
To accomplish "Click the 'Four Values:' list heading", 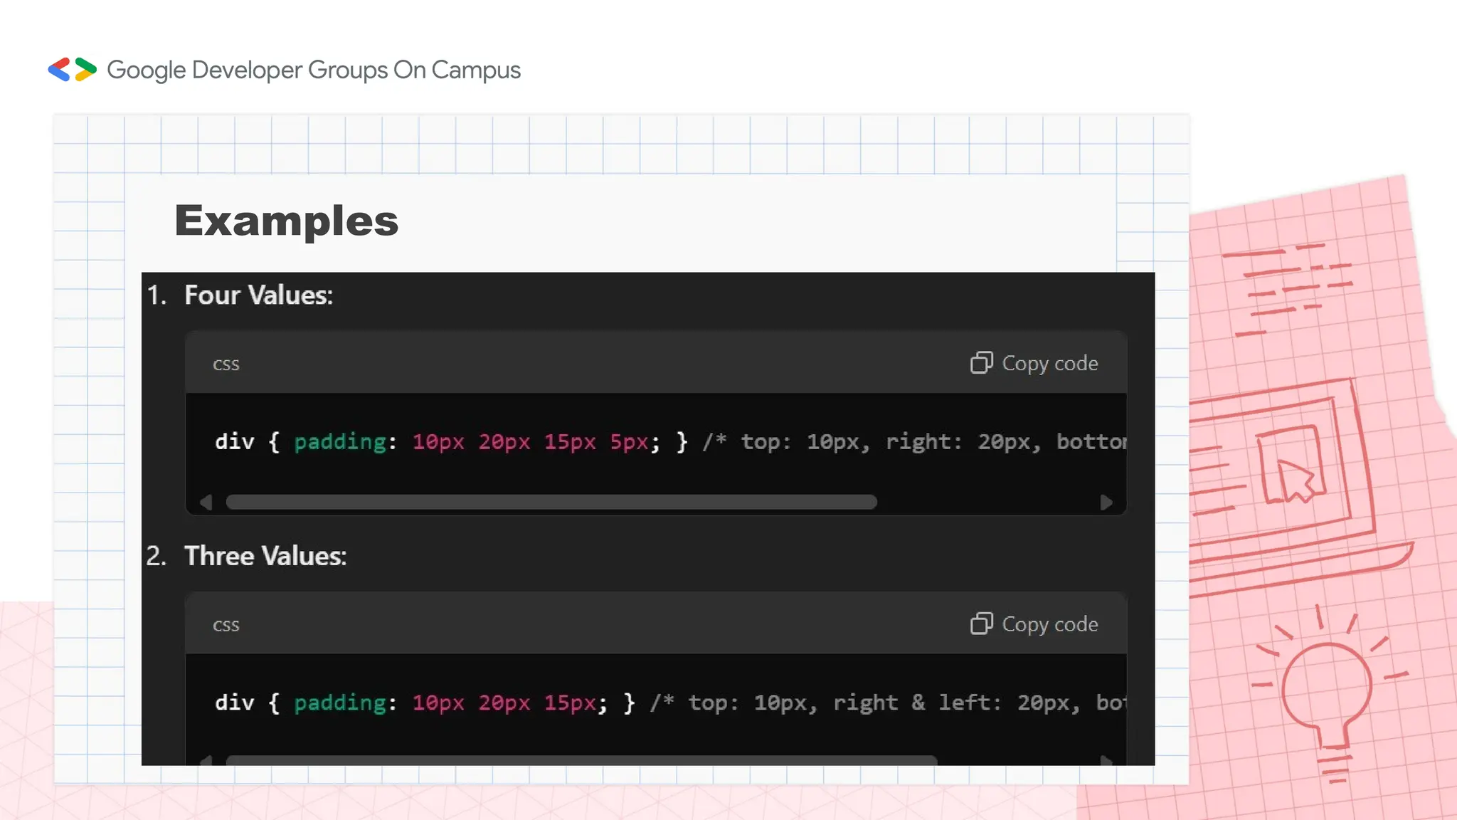I will [258, 295].
